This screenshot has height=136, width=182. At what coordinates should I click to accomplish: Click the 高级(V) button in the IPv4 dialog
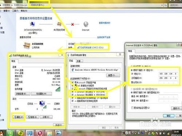(176, 108)
